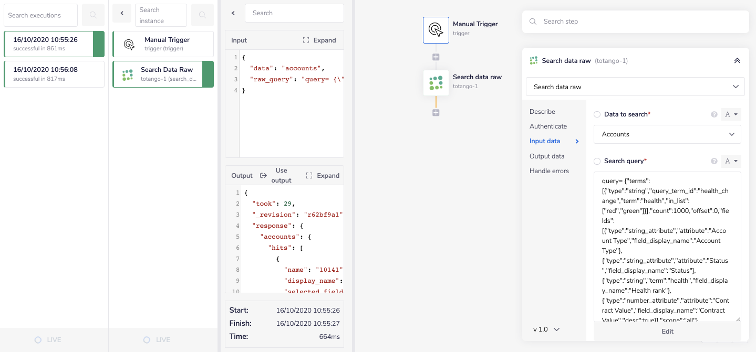Image resolution: width=756 pixels, height=352 pixels.
Task: Click the help icon next to Data to search
Action: coord(714,114)
